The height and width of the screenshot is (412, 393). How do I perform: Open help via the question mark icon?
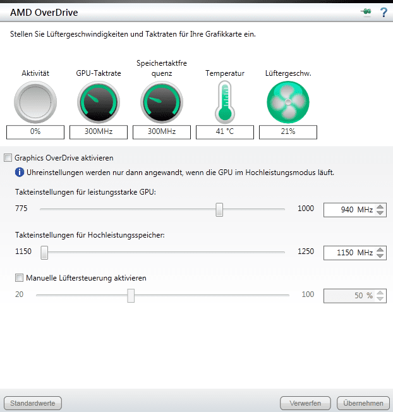384,12
